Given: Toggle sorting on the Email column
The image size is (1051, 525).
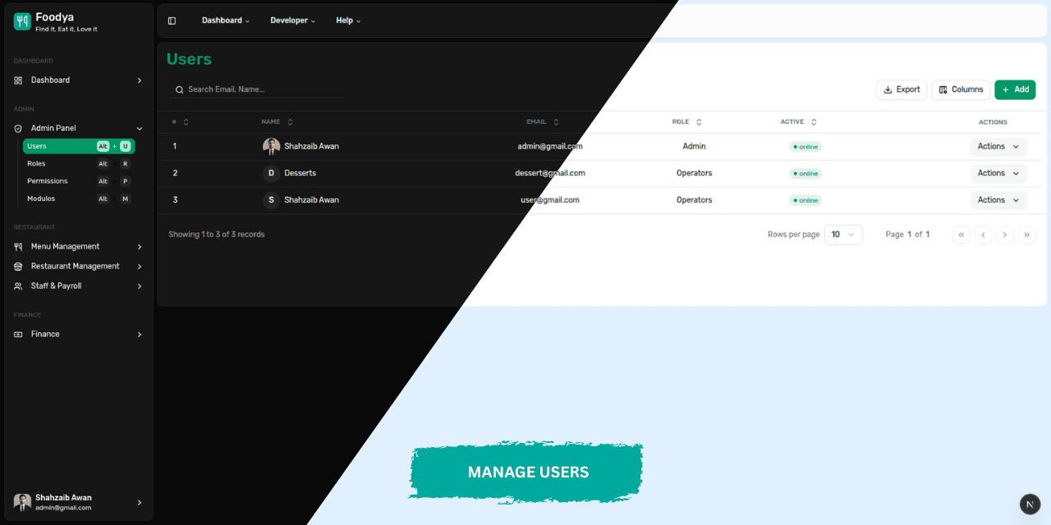Looking at the screenshot, I should pos(558,121).
